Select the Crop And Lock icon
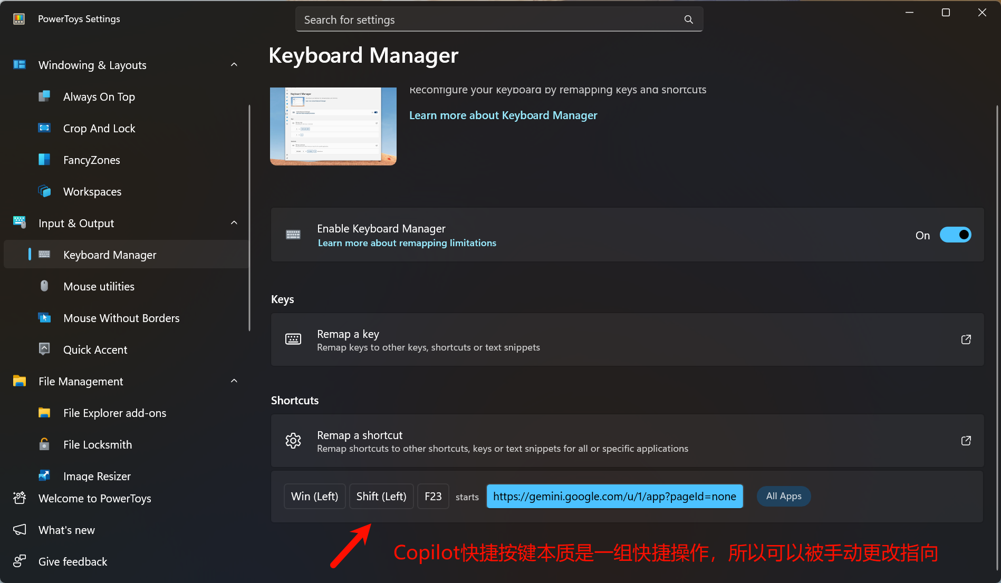Screen dimensions: 1001x583 coord(44,128)
